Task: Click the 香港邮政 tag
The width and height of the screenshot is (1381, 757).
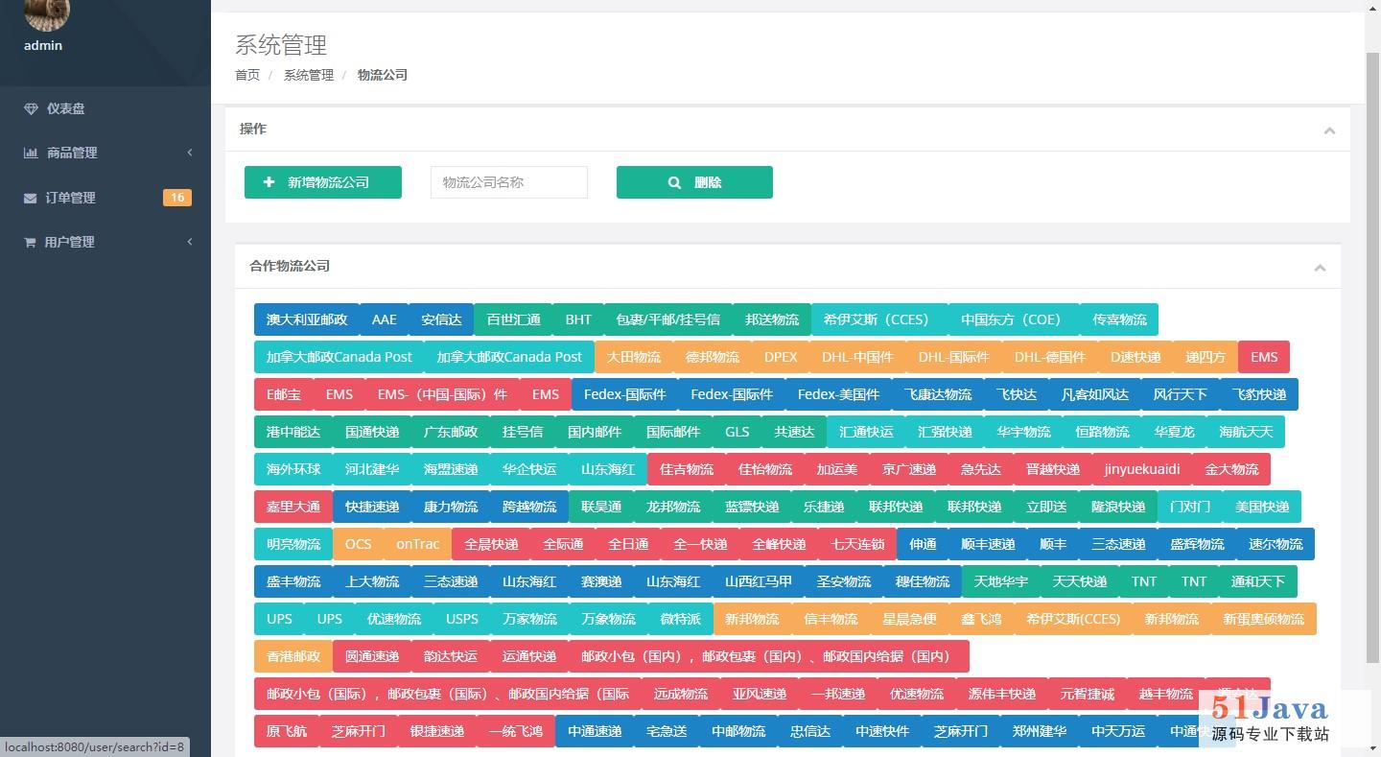Action: point(293,656)
